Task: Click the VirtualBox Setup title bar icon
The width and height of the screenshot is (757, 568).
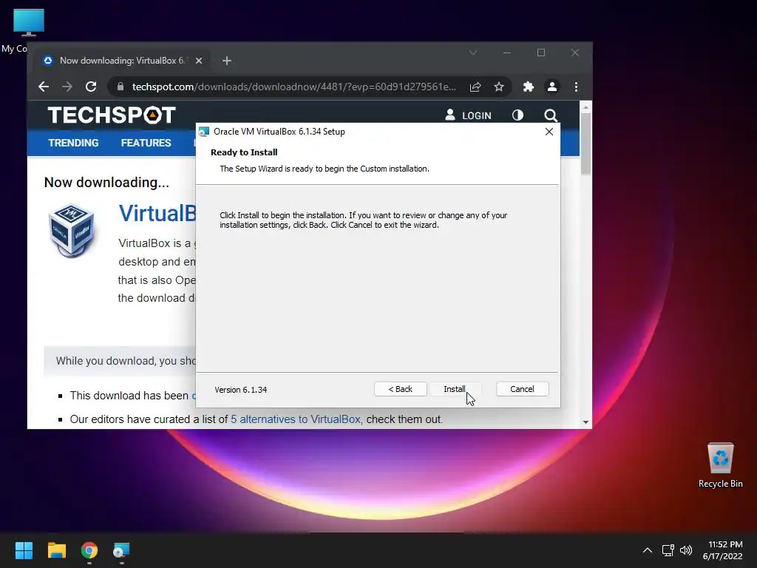Action: click(204, 132)
